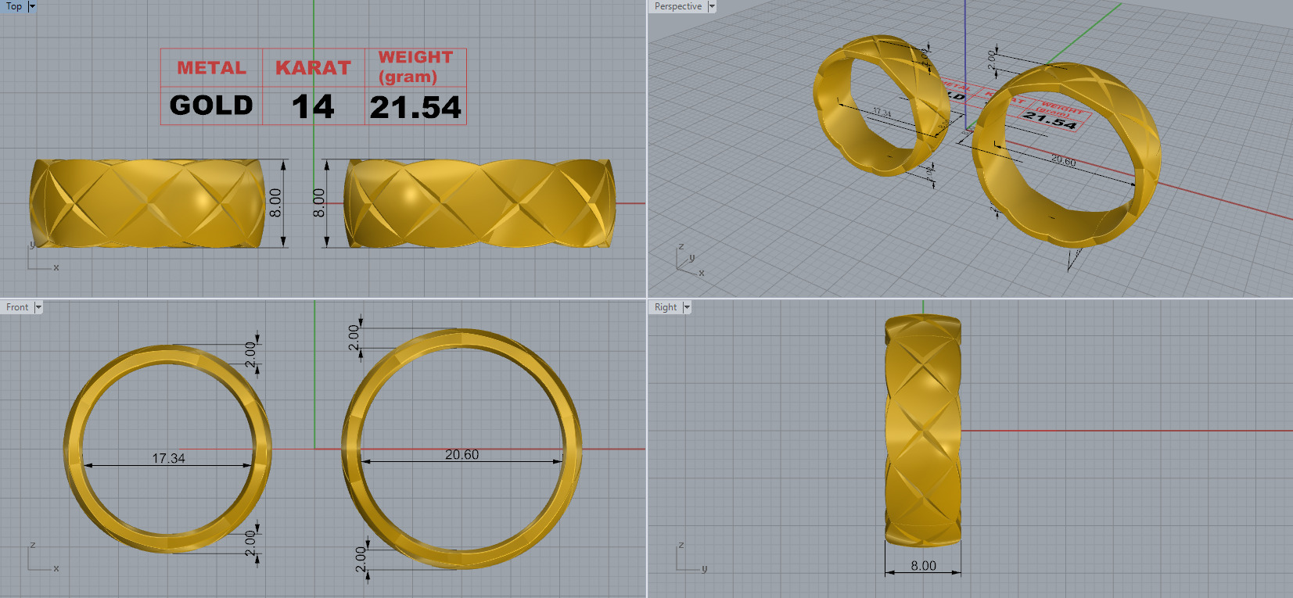The width and height of the screenshot is (1293, 598).
Task: Select the WEIGHT (gram) header text
Action: click(x=415, y=66)
